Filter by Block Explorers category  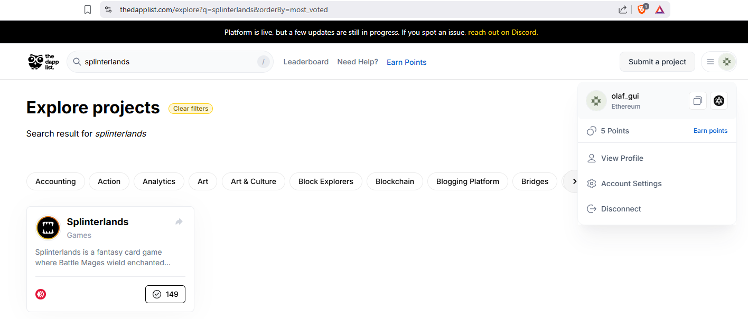326,181
